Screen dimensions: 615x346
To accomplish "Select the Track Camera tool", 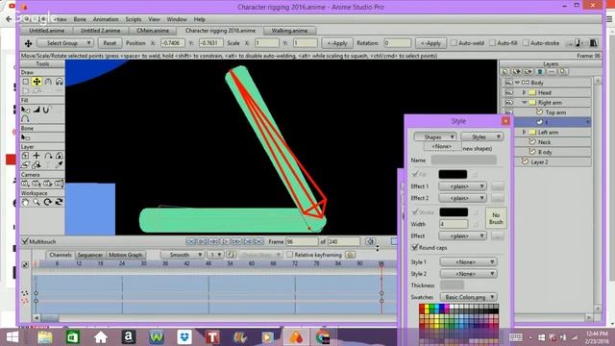I will 26,184.
